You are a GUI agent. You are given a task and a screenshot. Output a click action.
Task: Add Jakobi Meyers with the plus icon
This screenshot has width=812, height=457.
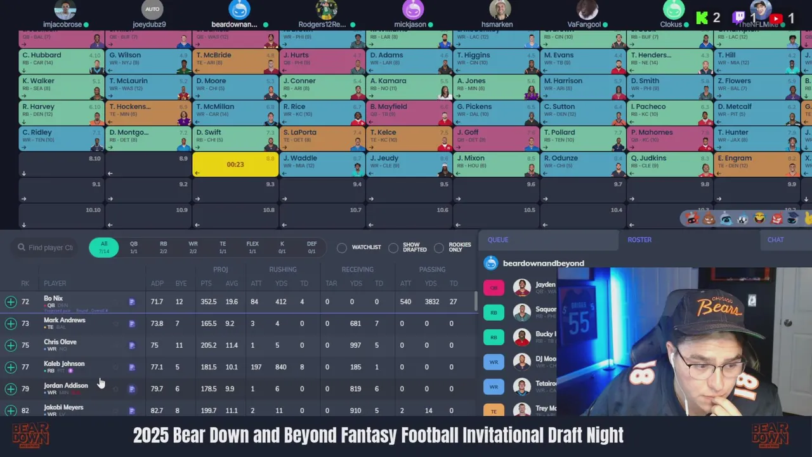click(11, 411)
